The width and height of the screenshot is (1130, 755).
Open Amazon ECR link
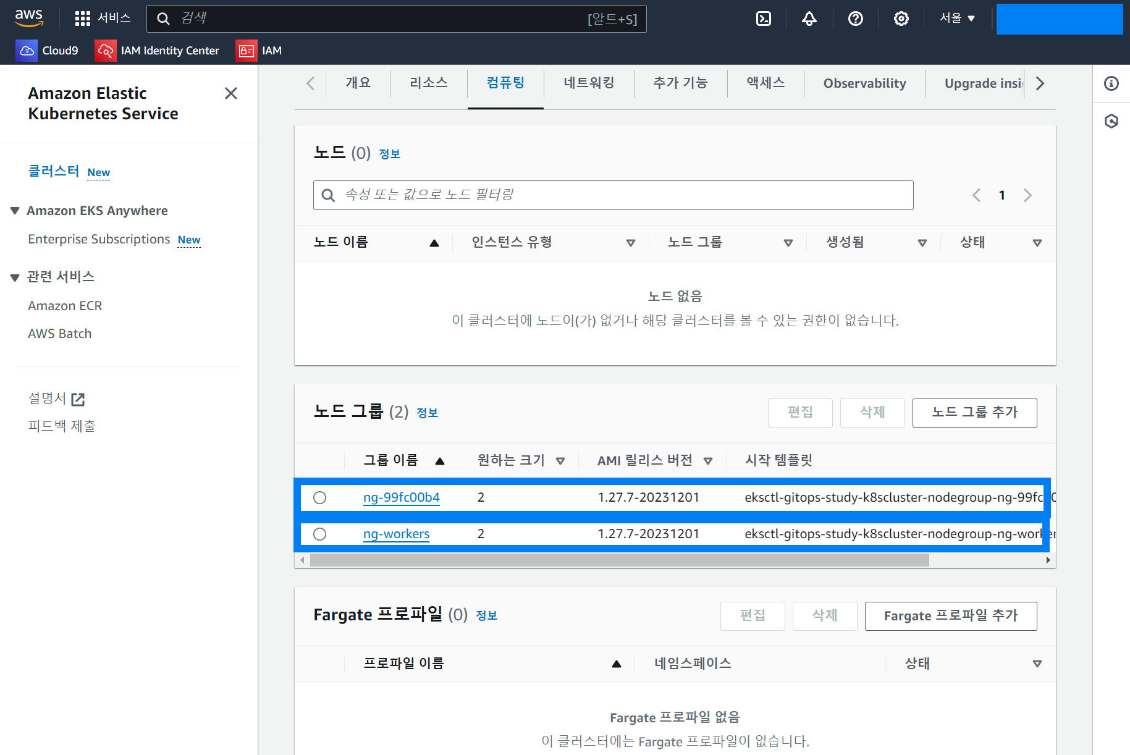pos(65,306)
